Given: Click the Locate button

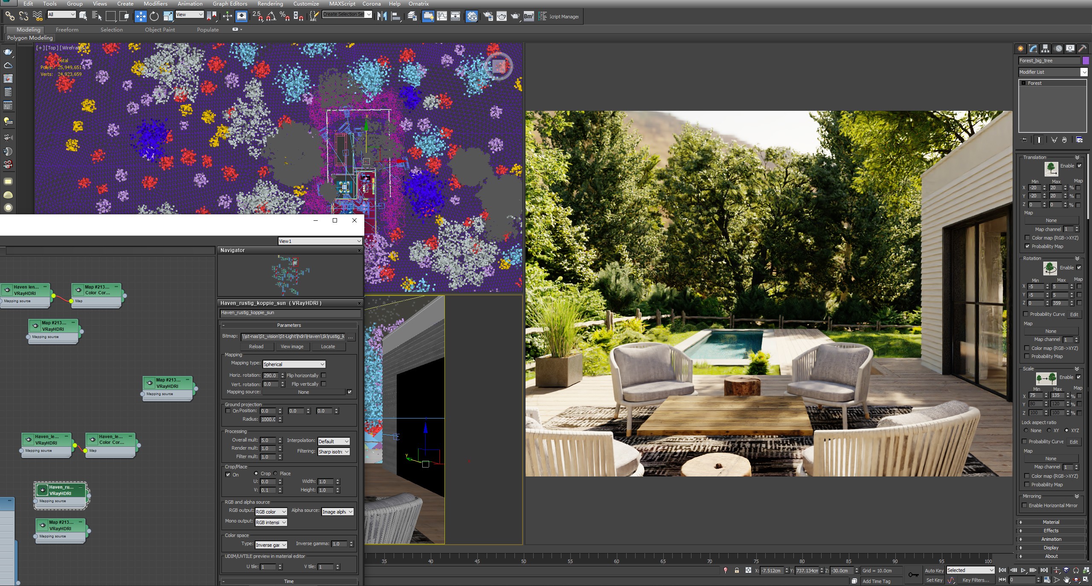Looking at the screenshot, I should pyautogui.click(x=328, y=346).
